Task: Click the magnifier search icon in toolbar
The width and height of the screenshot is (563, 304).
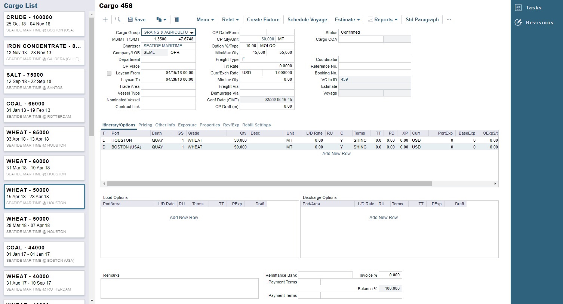Action: 117,19
